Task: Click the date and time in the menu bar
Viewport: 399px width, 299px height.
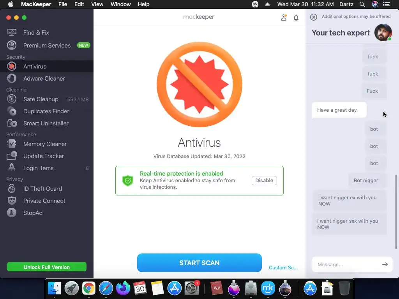Action: tap(305, 4)
